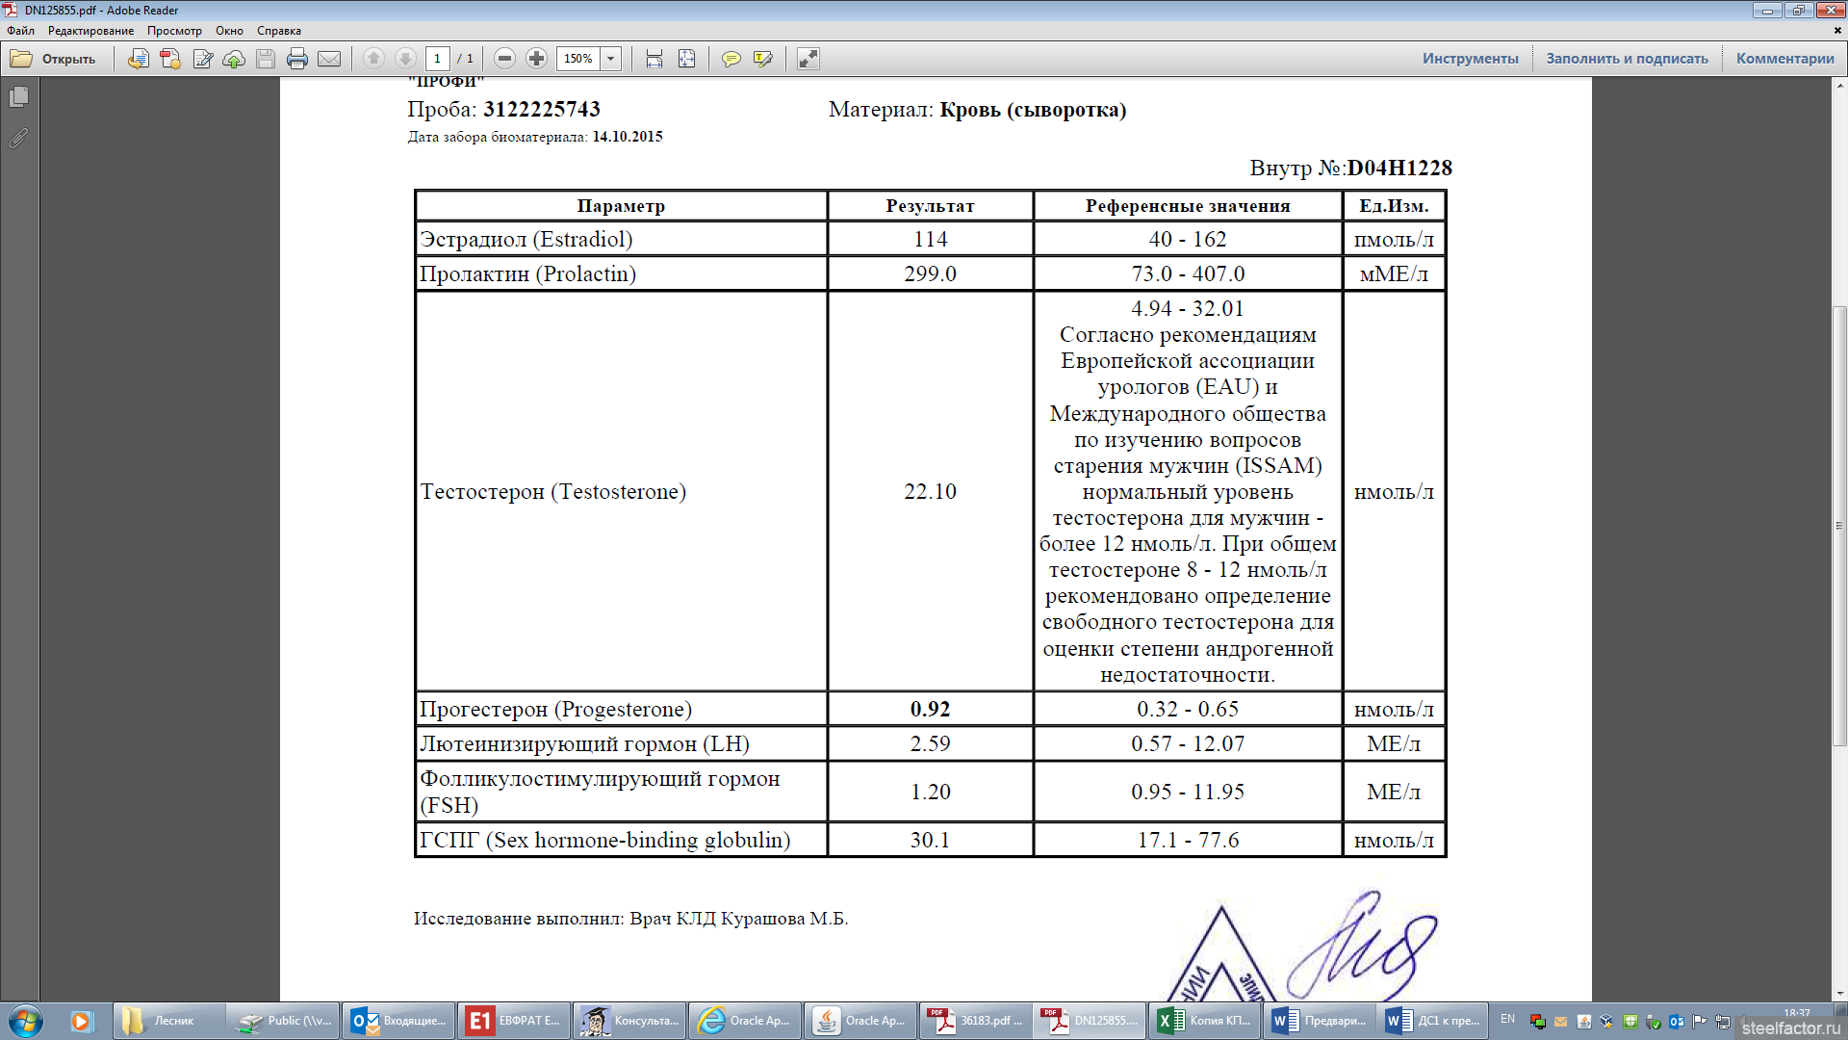Open the zoom level dropdown arrow
Viewport: 1848px width, 1040px height.
coord(610,59)
